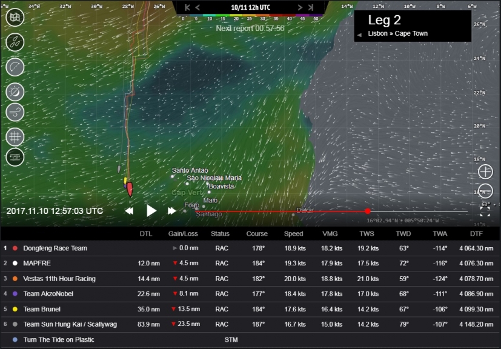Screen dimensions: 501x349
Task: Select the yellow Brunel boat marker on map
Action: click(125, 181)
